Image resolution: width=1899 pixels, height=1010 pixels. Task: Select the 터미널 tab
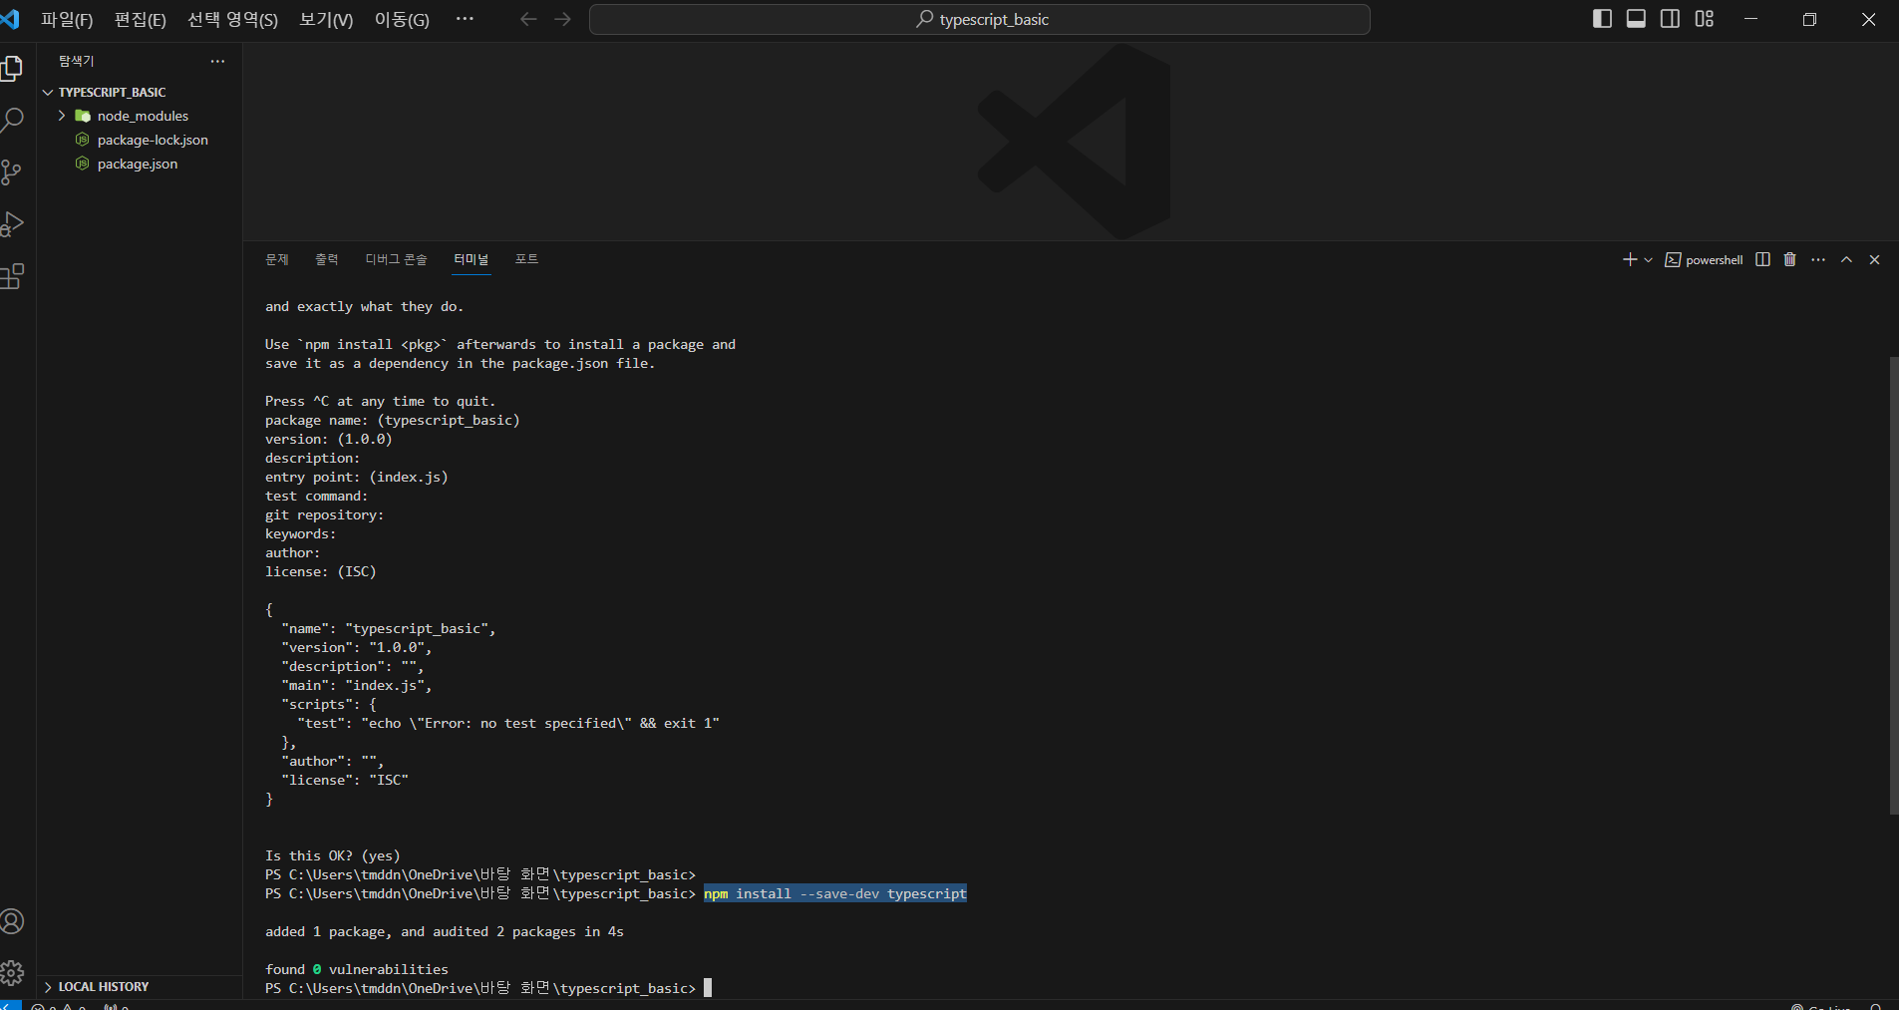pyautogui.click(x=472, y=259)
